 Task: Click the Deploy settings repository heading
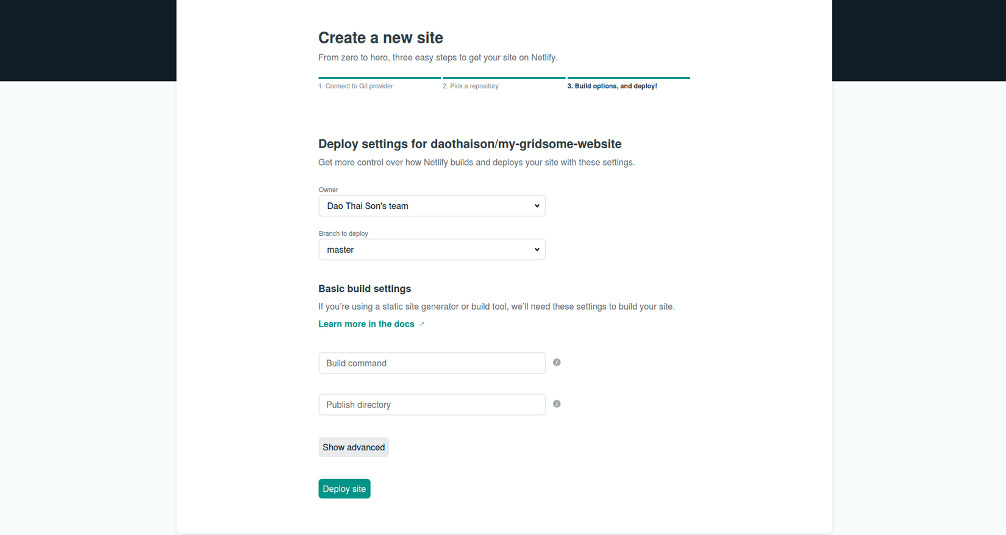469,144
